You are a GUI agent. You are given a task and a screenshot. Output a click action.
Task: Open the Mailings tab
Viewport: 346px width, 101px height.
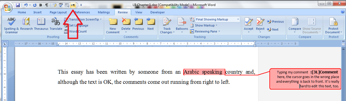point(104,12)
